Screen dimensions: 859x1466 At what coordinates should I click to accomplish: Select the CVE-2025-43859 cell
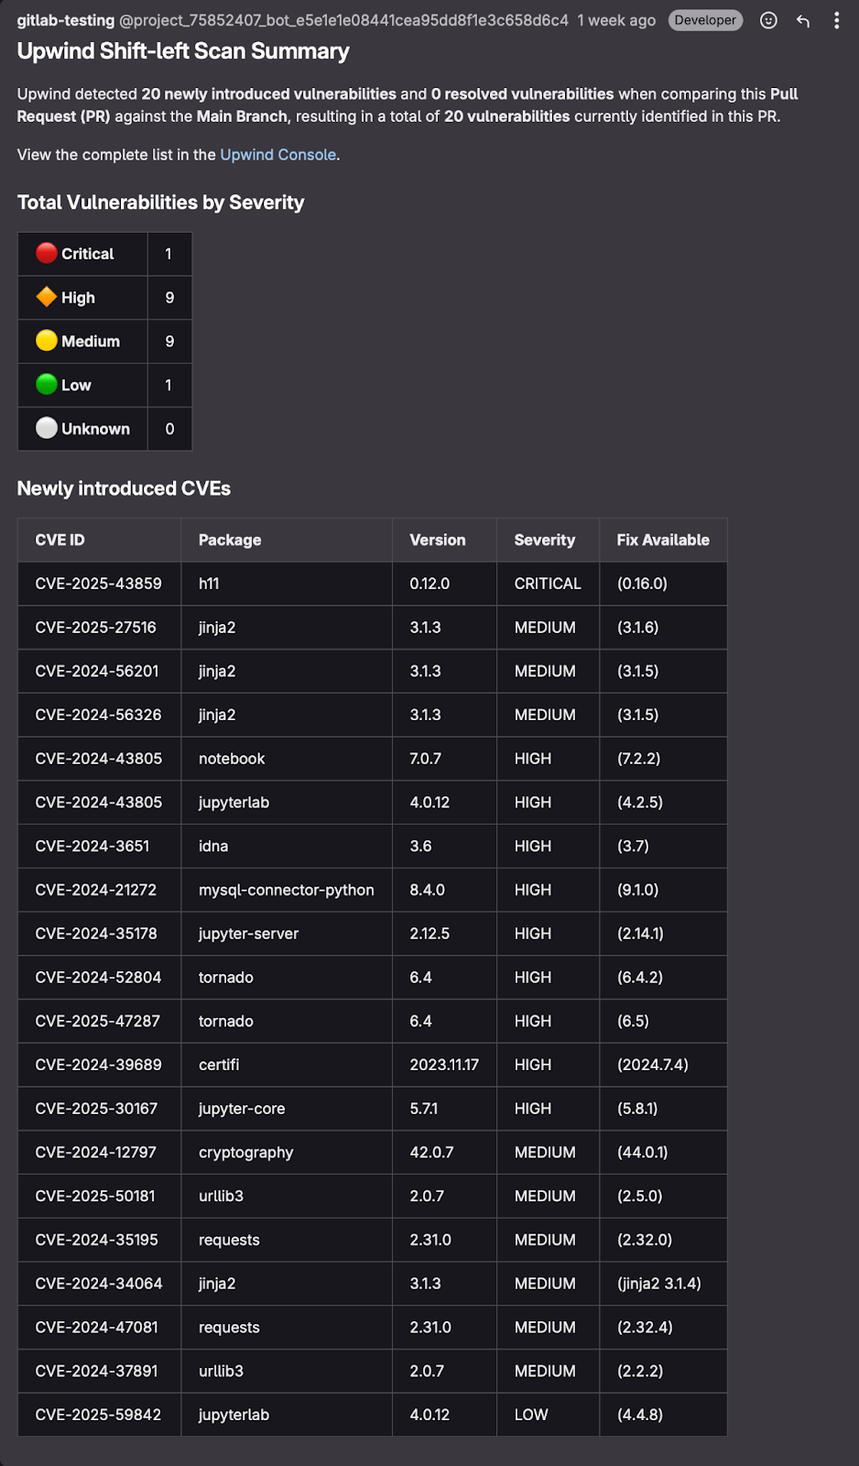coord(98,584)
